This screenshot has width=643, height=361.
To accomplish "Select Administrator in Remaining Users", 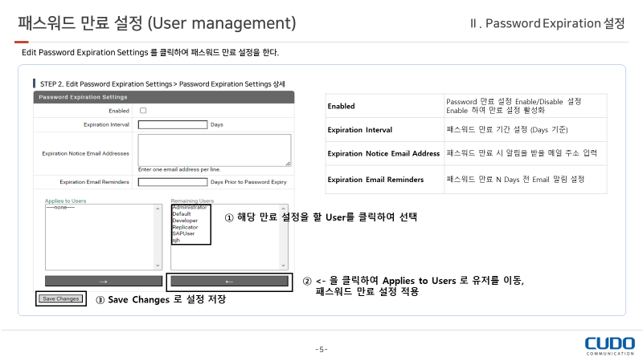I will point(190,208).
